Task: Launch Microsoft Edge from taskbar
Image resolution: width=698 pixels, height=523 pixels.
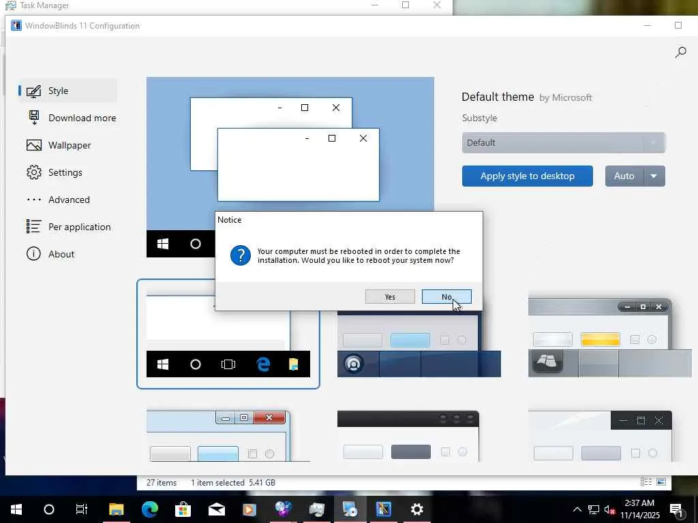Action: (149, 509)
